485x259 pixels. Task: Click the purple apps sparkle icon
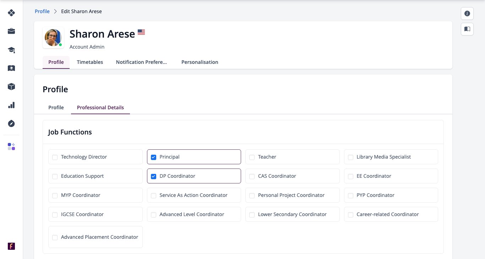click(x=11, y=147)
